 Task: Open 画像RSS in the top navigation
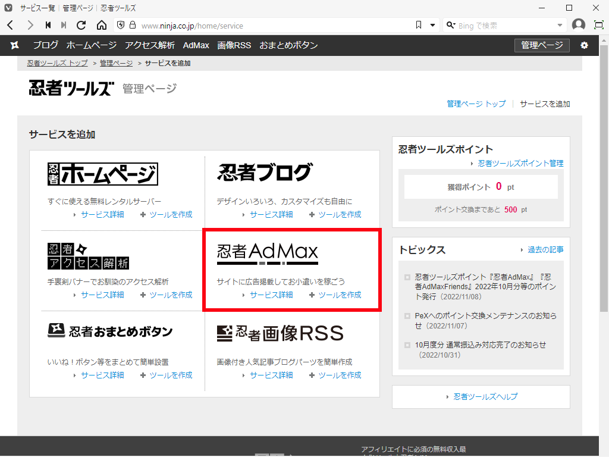[234, 45]
